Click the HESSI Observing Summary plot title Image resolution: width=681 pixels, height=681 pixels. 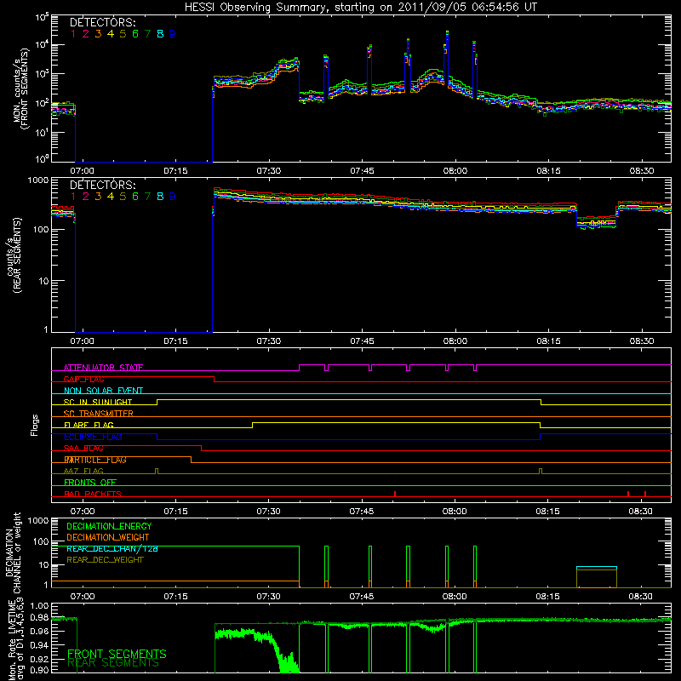point(360,8)
